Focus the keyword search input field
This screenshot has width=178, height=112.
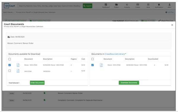[50, 6]
